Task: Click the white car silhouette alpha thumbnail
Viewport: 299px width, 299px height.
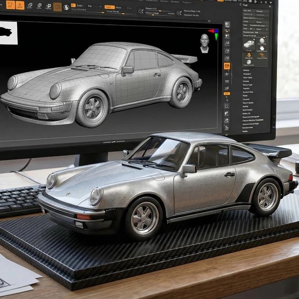Action: pyautogui.click(x=8, y=30)
